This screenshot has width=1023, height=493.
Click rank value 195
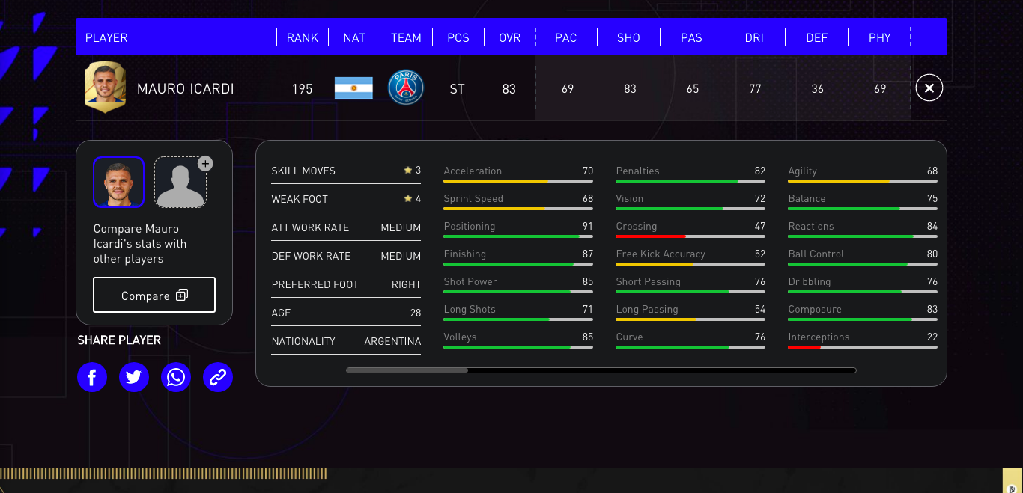(302, 88)
